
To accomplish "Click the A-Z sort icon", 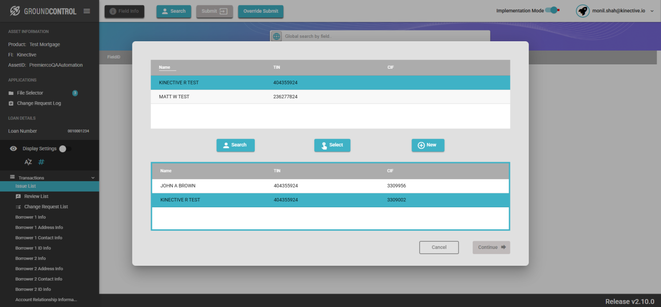I will (x=28, y=162).
